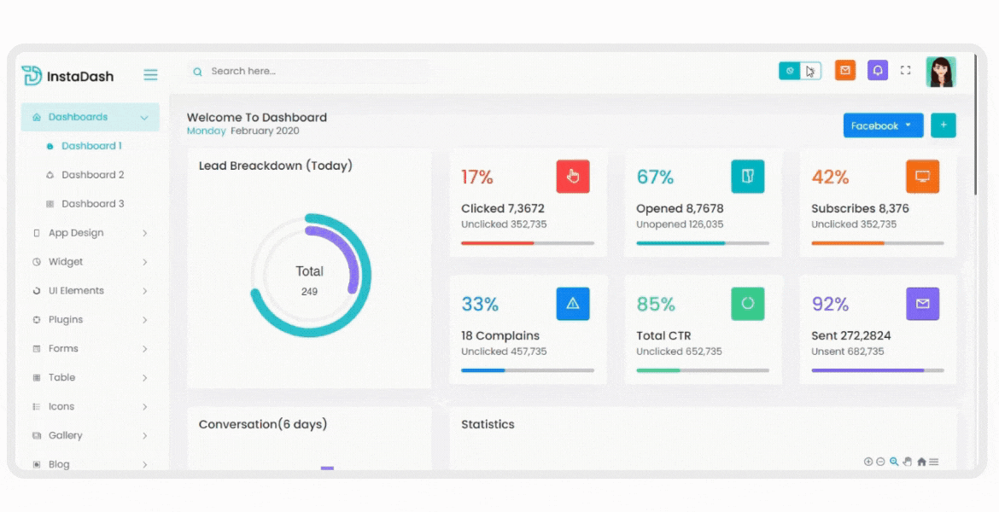Click the InstaDash logo
The width and height of the screenshot is (999, 512).
click(67, 76)
